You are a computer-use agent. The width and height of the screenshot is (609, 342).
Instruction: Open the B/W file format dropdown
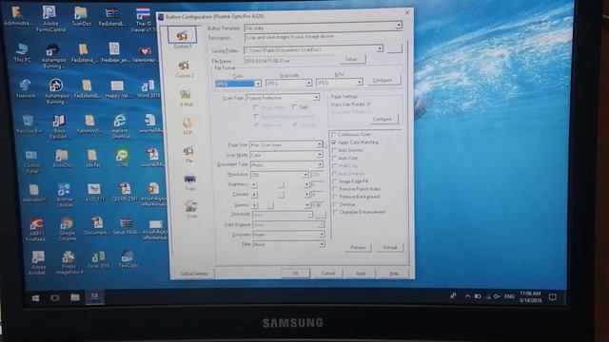point(360,83)
